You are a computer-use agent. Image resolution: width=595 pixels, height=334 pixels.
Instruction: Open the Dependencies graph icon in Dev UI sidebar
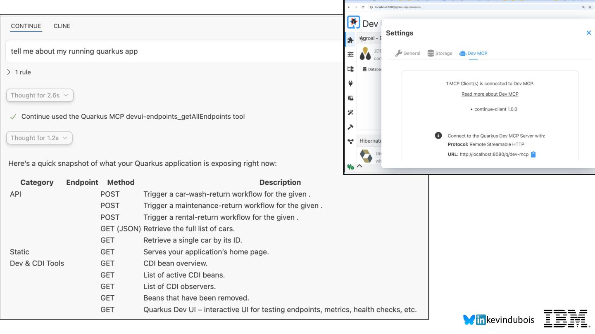point(350,141)
